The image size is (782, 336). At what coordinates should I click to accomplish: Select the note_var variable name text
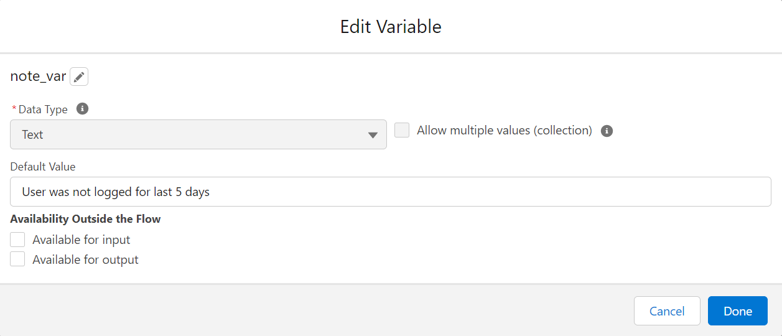38,77
